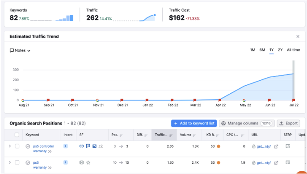Click the red flag note at Sep 21
Image resolution: width=307 pixels, height=174 pixels.
point(48,100)
